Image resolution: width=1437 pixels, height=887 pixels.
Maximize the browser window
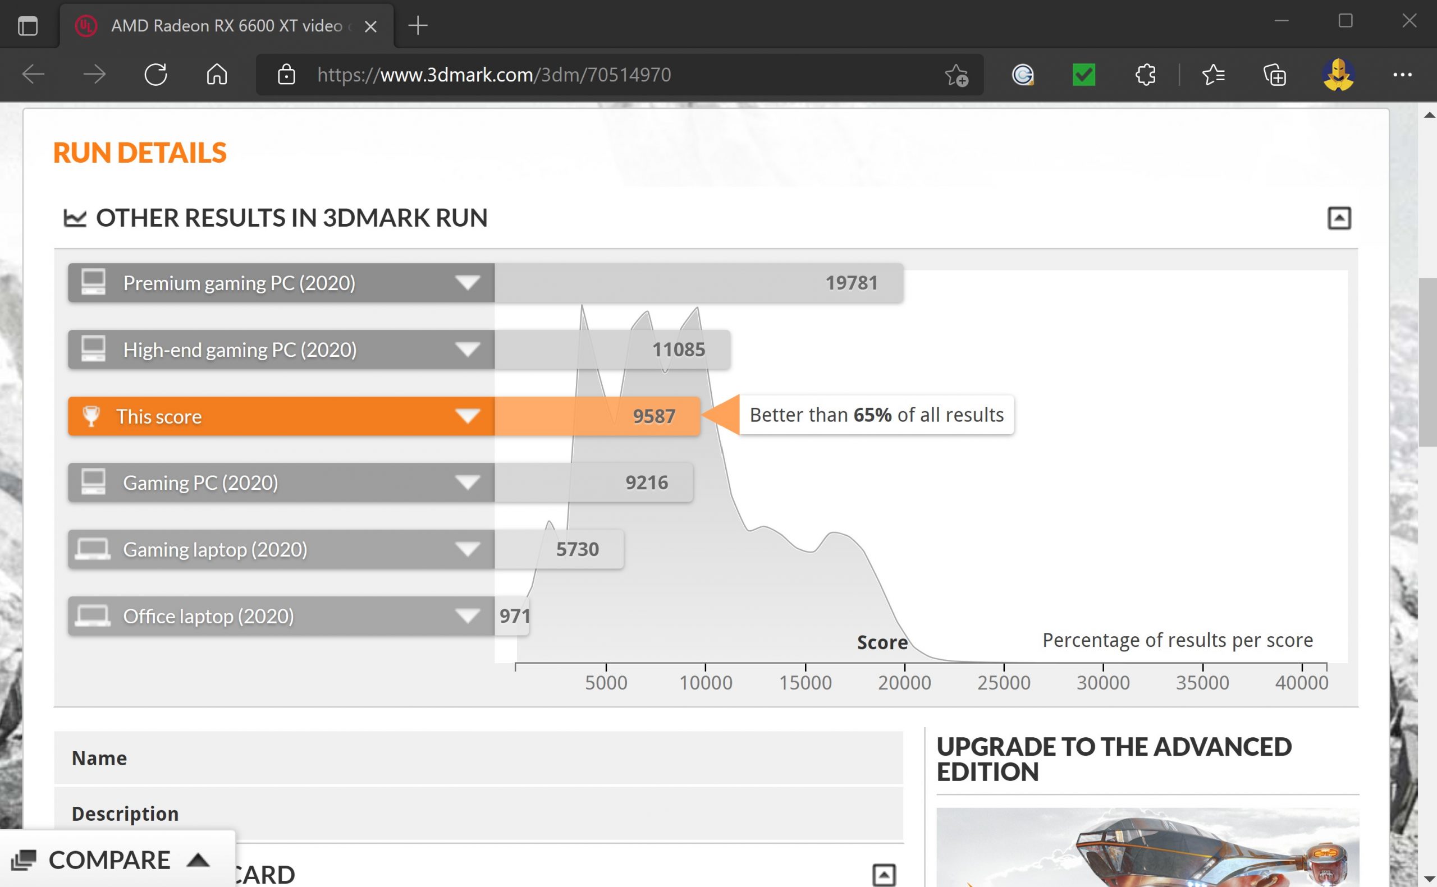tap(1346, 21)
